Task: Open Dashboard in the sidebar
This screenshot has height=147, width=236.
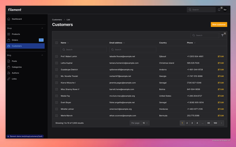Action: (x=25, y=19)
